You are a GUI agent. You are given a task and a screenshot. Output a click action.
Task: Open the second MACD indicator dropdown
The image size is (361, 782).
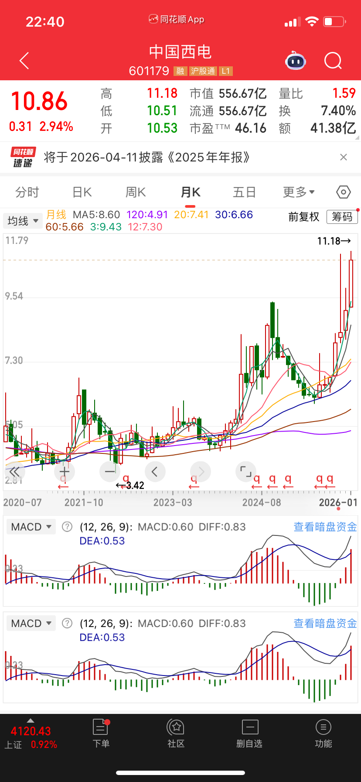(31, 623)
